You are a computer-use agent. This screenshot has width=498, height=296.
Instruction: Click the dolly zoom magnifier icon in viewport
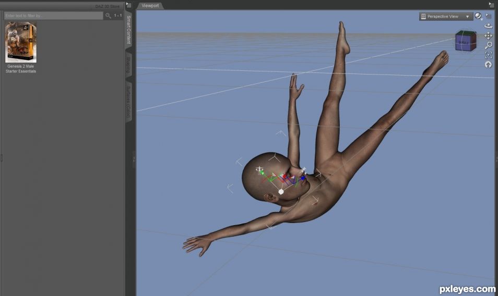(x=489, y=45)
